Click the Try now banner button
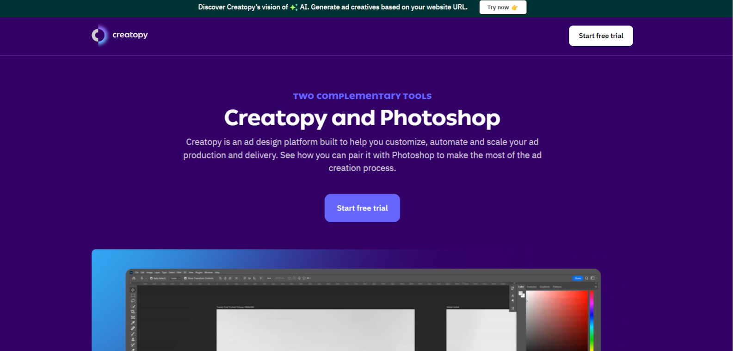This screenshot has height=351, width=740. 503,7
